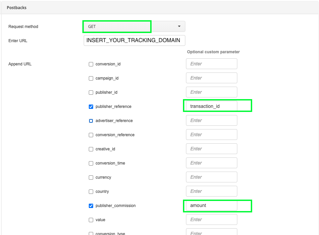Click custom parameter field for conversion_id
Screen dimensions: 319x235
pyautogui.click(x=212, y=64)
